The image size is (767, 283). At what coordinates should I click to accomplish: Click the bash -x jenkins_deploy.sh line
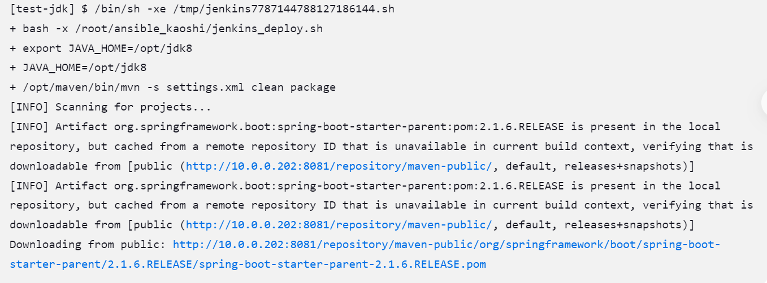(166, 28)
